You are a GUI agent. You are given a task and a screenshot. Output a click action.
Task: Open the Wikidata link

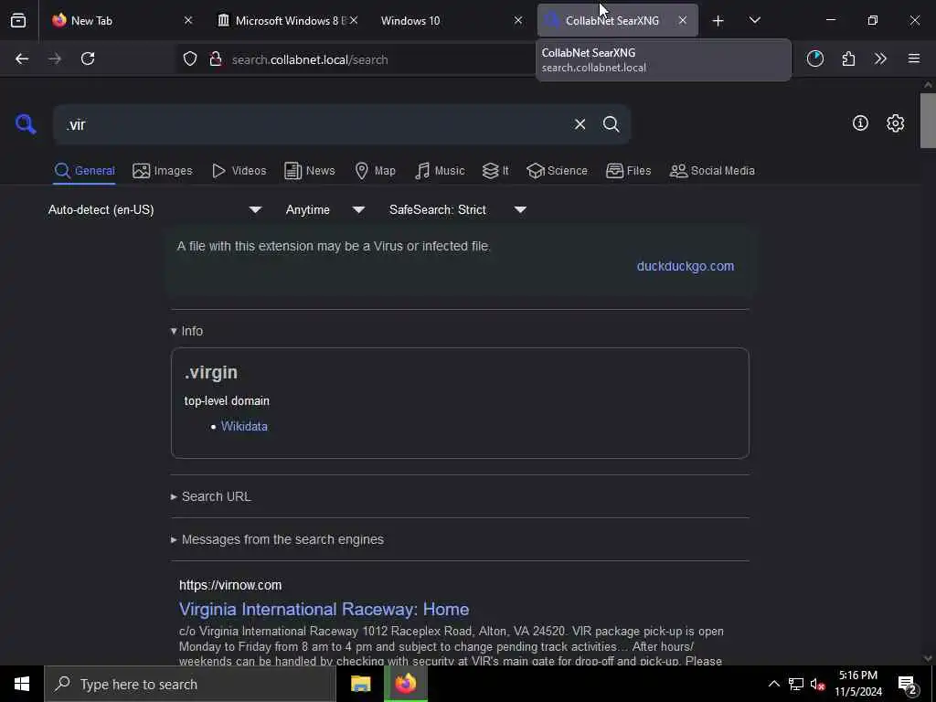tap(244, 427)
